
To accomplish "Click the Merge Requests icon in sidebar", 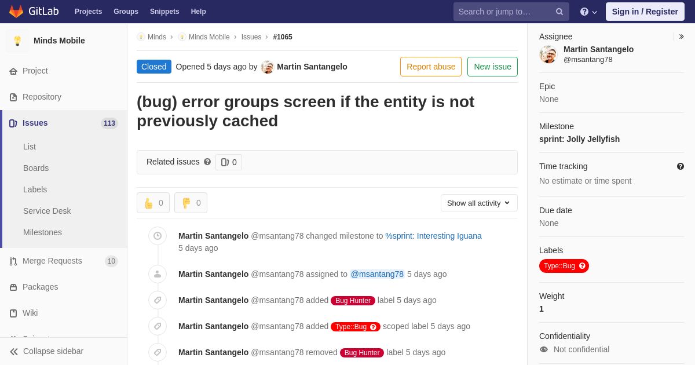I will [13, 261].
